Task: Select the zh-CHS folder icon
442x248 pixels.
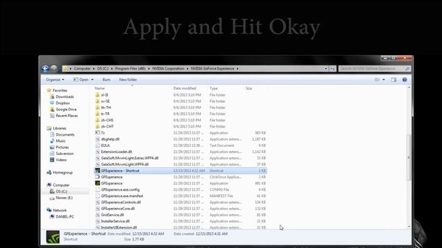Action: tap(97, 120)
